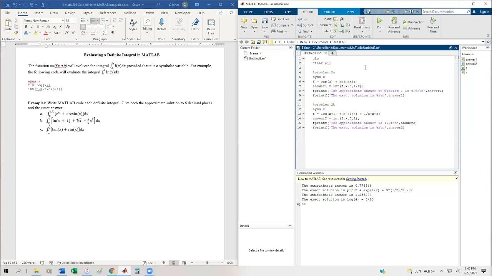Create a New file in MATLAB
Image resolution: width=492 pixels, height=276 pixels.
click(244, 24)
